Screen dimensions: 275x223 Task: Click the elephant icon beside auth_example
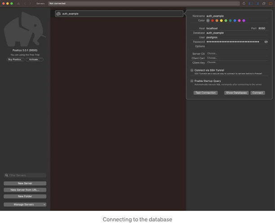58,13
